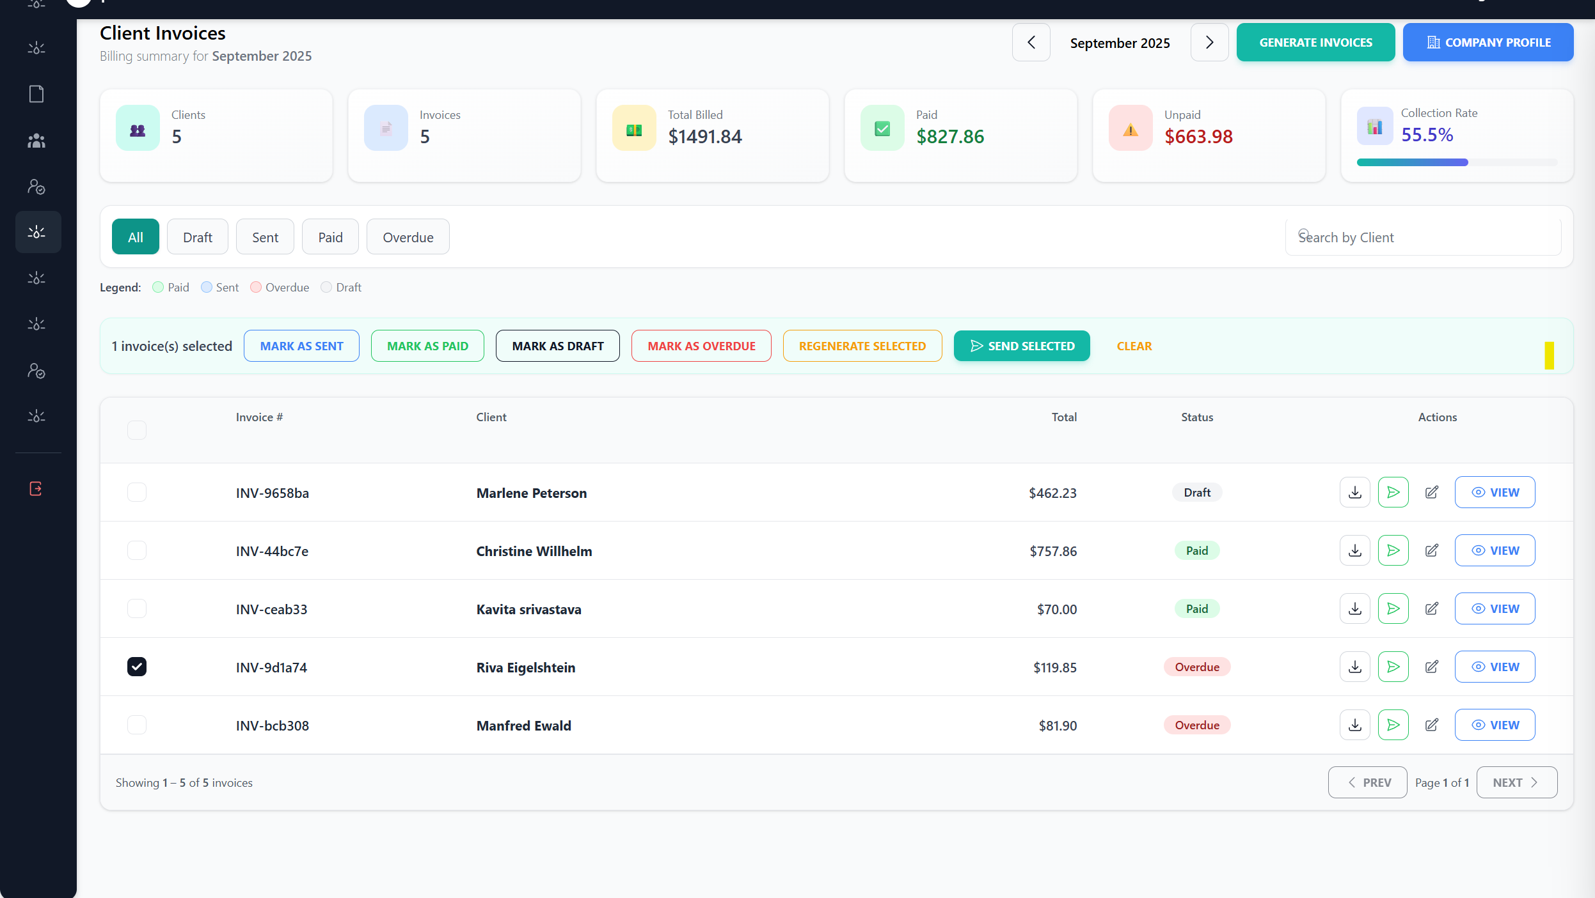Check the select-all header checkbox

(136, 430)
